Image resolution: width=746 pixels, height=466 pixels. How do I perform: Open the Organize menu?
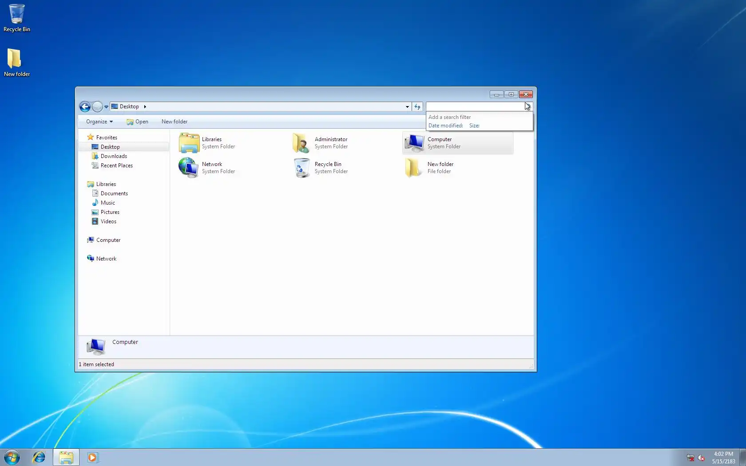click(99, 122)
